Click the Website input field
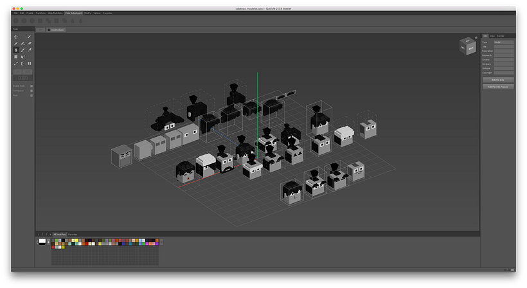 pyautogui.click(x=503, y=68)
